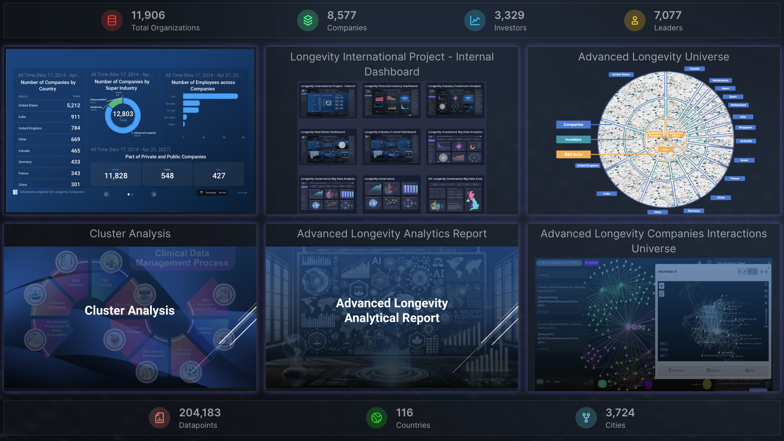Screen dimensions: 784x441
Task: Click the calendar icon beside Date Range
Action: pyautogui.click(x=201, y=193)
